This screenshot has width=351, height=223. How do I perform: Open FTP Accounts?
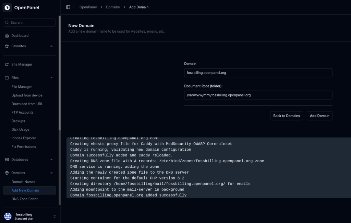(22, 112)
